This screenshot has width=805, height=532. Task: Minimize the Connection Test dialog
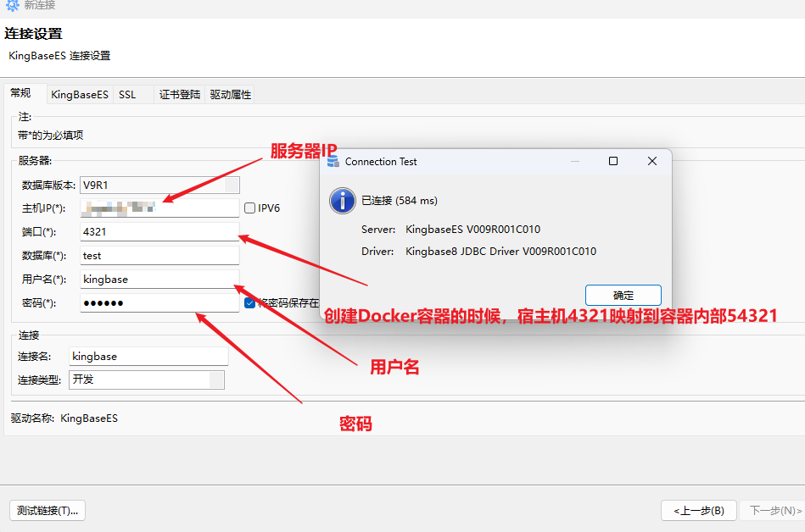tap(575, 161)
